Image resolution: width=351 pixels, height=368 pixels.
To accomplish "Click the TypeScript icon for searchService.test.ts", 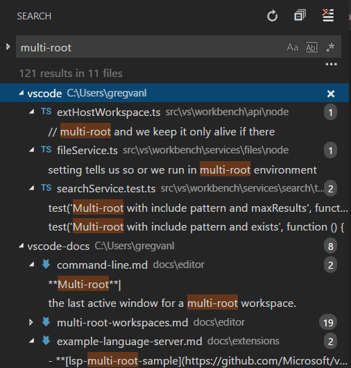I will pyautogui.click(x=46, y=187).
